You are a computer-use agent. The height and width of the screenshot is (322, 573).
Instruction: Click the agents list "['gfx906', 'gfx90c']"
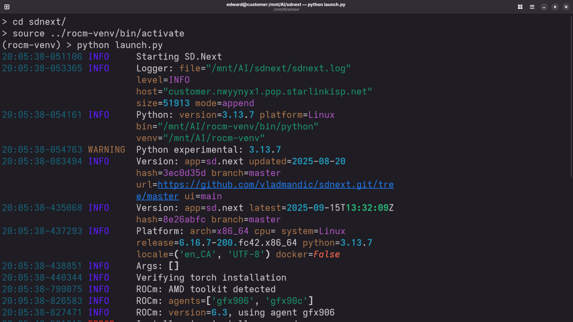pyautogui.click(x=260, y=301)
